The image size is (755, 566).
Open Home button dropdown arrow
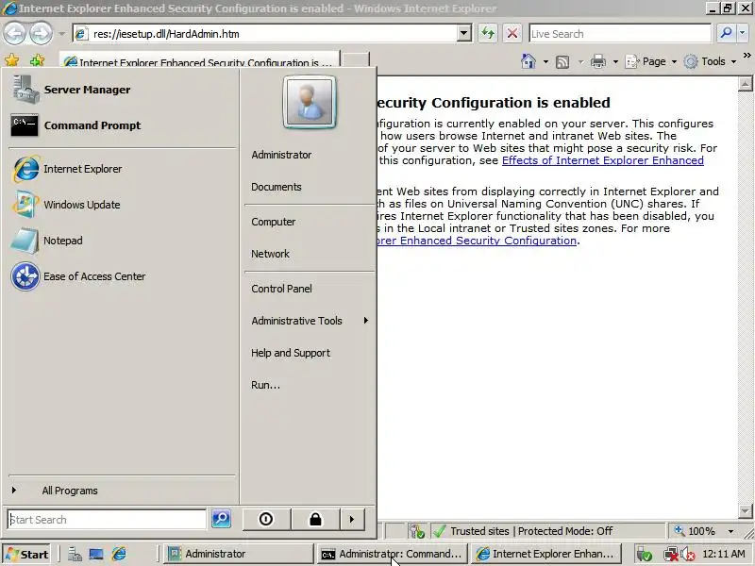click(x=545, y=61)
